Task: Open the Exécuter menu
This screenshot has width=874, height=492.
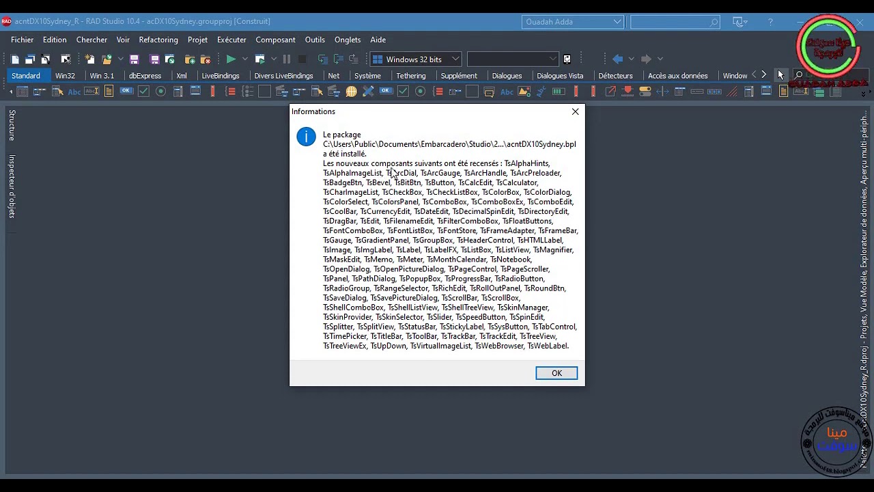Action: point(231,40)
